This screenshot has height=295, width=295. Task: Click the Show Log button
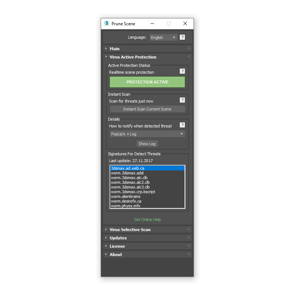pos(147,144)
